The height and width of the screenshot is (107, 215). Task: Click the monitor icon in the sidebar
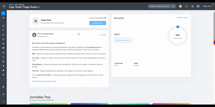3,39
